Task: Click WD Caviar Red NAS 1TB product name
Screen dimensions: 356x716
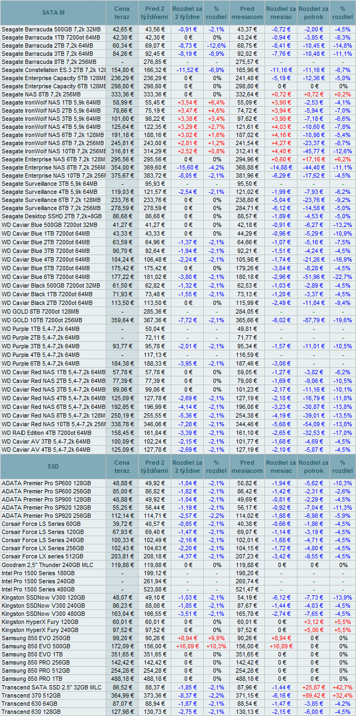Action: [x=53, y=372]
